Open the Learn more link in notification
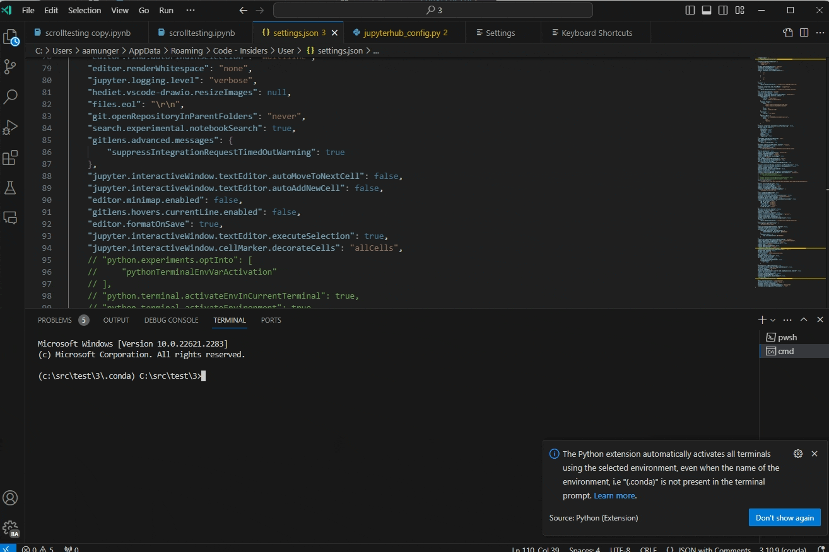829x552 pixels. pyautogui.click(x=614, y=495)
